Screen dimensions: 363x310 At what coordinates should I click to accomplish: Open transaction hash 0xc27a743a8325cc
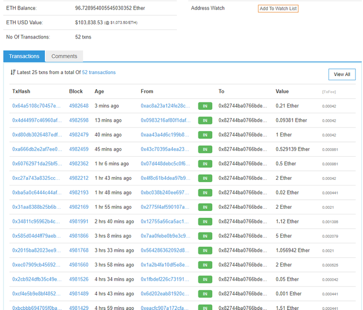(x=36, y=178)
